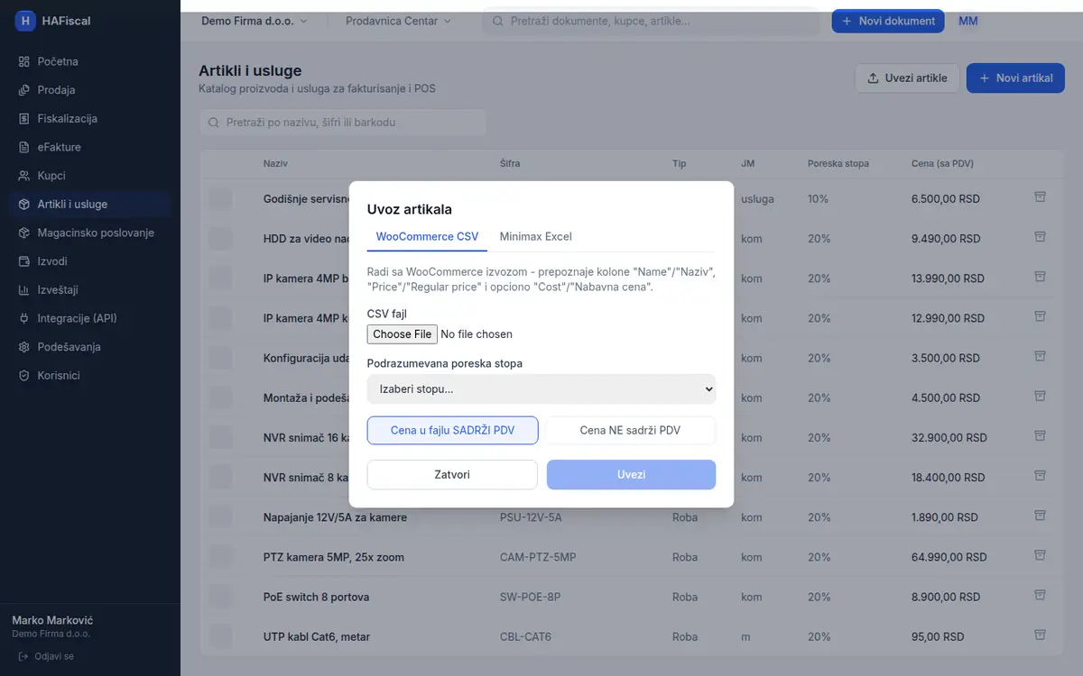Image resolution: width=1083 pixels, height=676 pixels.
Task: Open Početna from the sidebar
Action: [90, 61]
